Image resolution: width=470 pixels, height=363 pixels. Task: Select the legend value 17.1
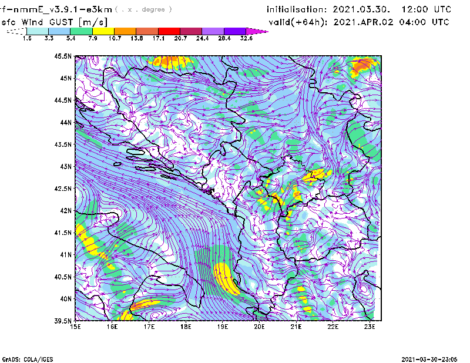(159, 38)
